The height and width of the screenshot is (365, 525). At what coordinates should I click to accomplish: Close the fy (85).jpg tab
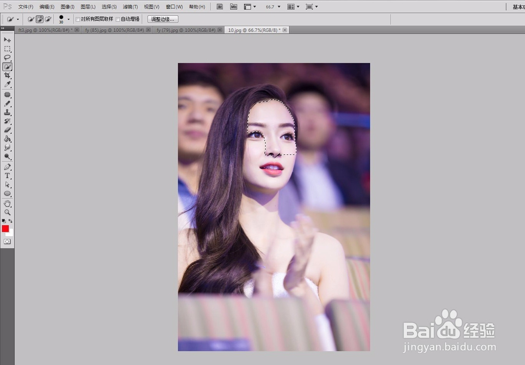point(149,30)
